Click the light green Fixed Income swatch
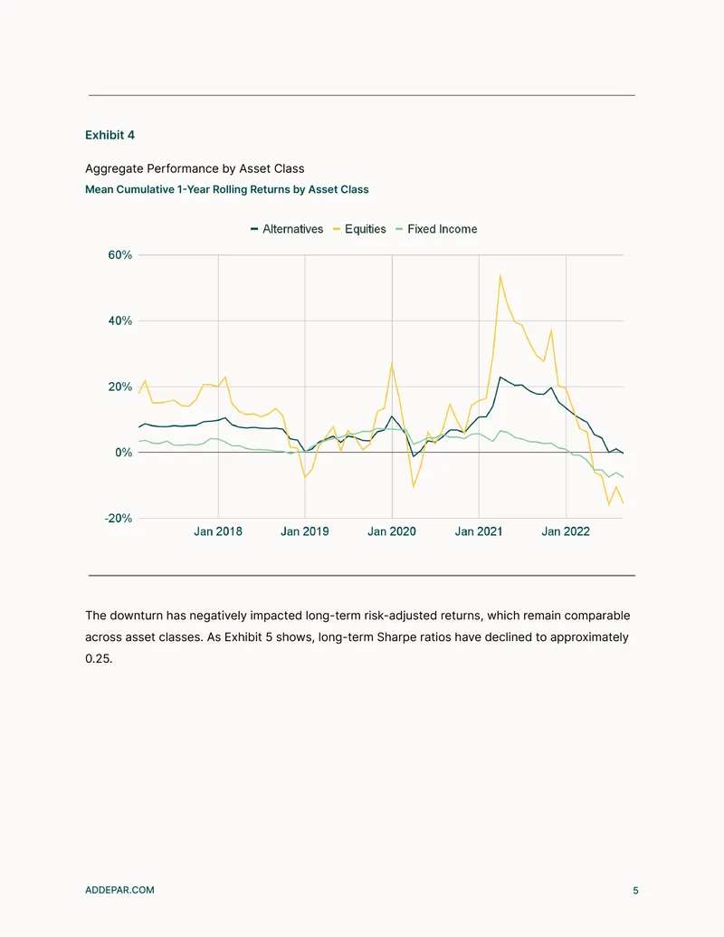The width and height of the screenshot is (724, 937). pyautogui.click(x=400, y=229)
